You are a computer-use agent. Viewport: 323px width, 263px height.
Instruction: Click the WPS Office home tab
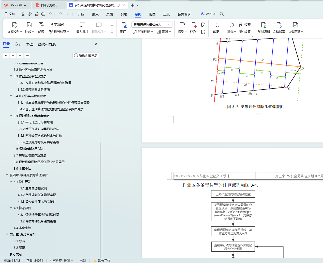click(16, 5)
